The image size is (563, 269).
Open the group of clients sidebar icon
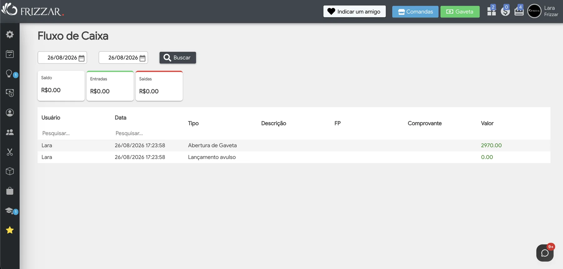click(10, 132)
